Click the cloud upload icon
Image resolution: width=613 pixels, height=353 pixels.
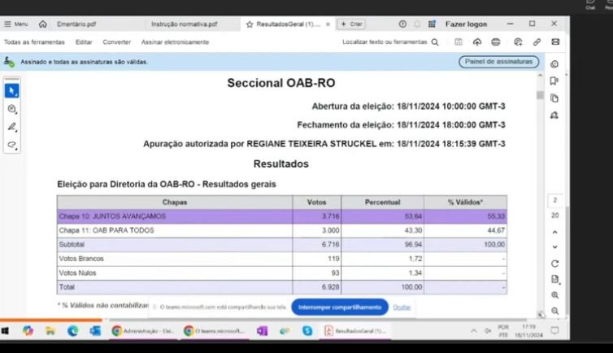(477, 41)
